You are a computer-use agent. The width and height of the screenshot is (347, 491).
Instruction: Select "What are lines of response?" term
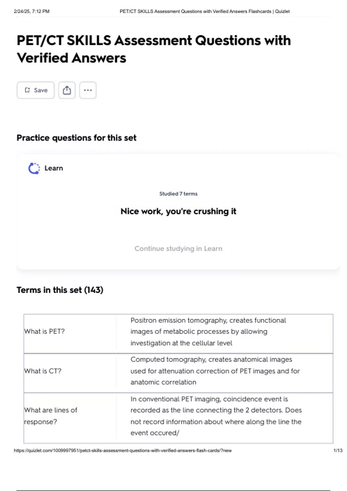[51, 416]
